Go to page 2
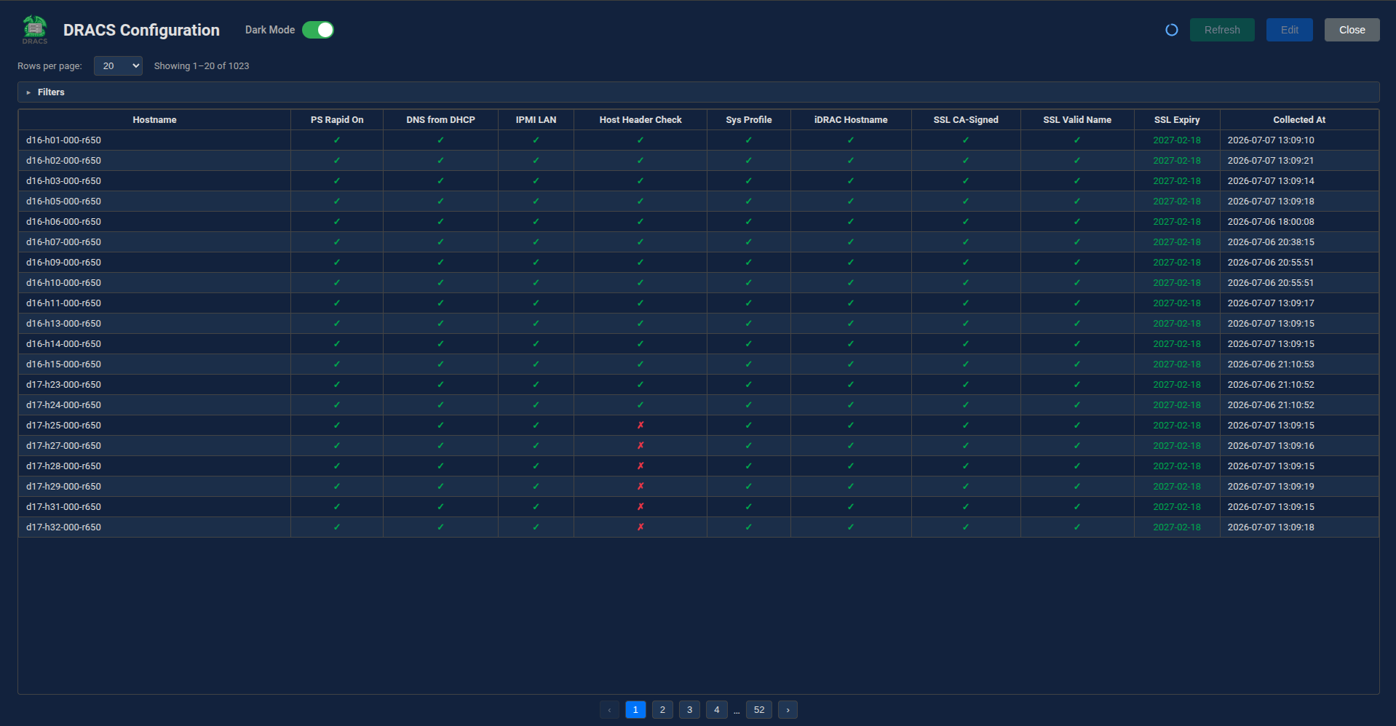The width and height of the screenshot is (1396, 726). point(662,709)
